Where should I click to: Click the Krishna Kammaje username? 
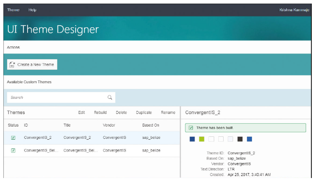click(x=294, y=10)
